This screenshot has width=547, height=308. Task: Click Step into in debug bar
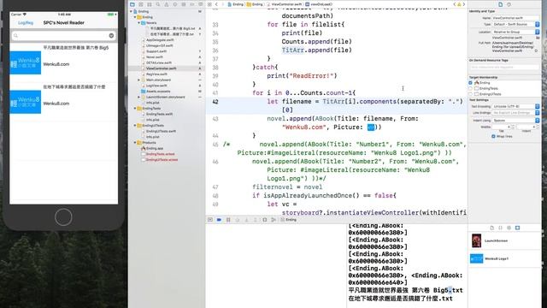tap(247, 220)
